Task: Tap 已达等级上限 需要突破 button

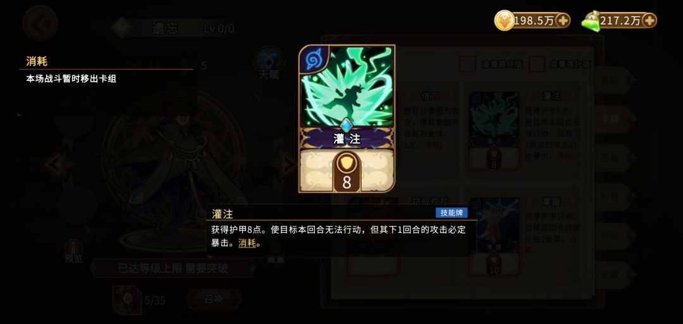Action: [x=173, y=268]
